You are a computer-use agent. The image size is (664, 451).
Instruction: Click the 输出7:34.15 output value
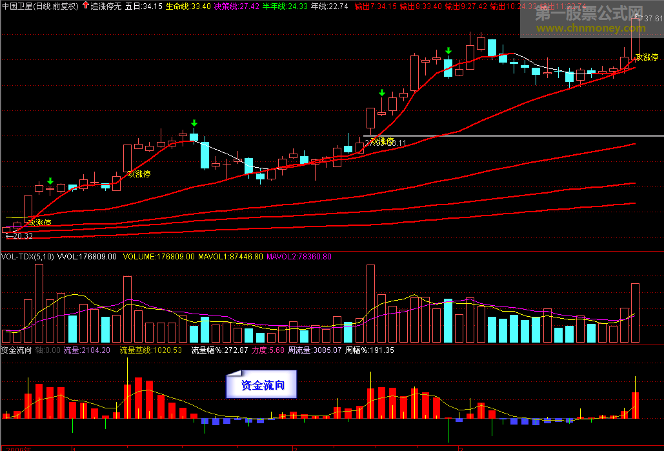376,6
